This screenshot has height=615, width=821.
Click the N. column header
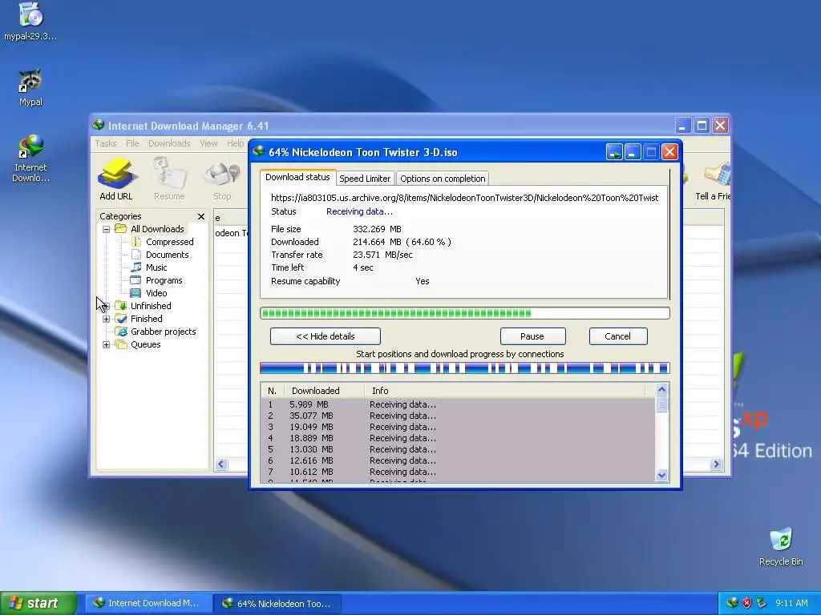[273, 391]
